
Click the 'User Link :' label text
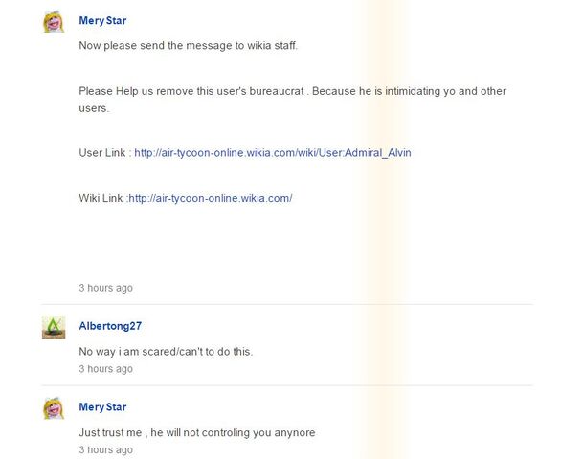(105, 153)
